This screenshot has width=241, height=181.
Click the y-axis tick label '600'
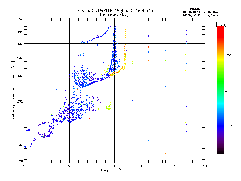20,32
